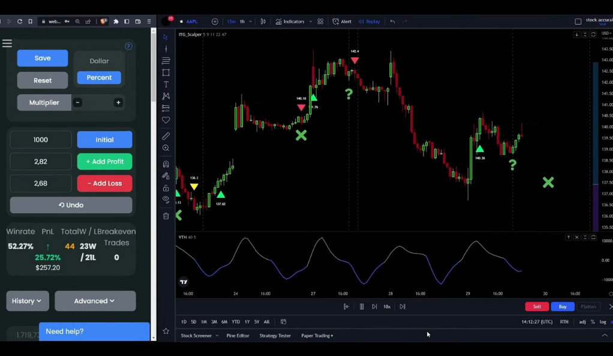The image size is (613, 356).
Task: Create a new Alert
Action: pos(342,22)
